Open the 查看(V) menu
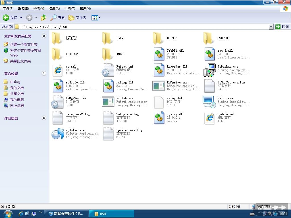The width and height of the screenshot is (291, 218). 39,8
